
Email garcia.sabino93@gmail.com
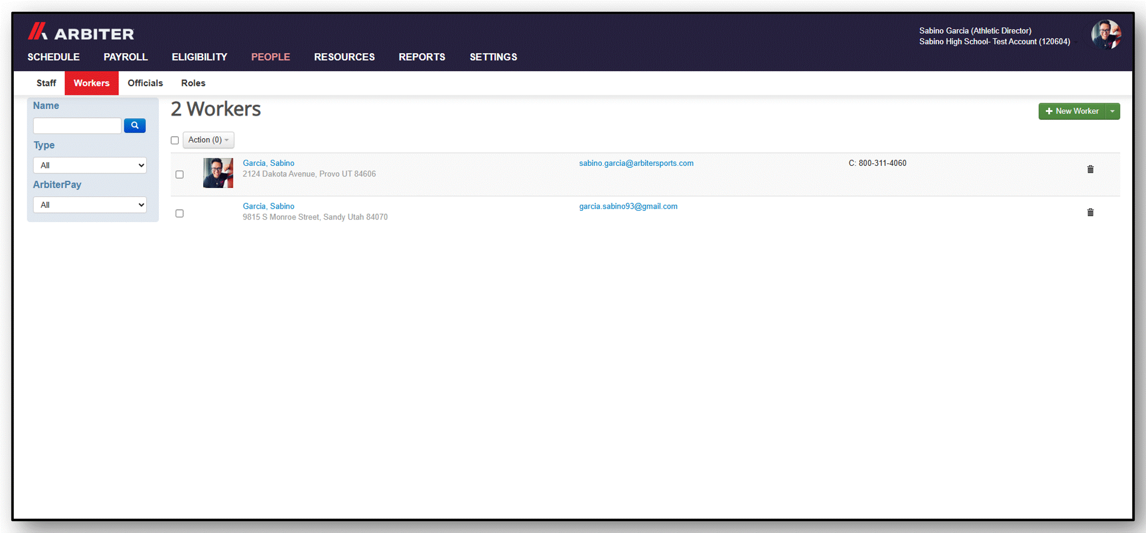tap(628, 206)
